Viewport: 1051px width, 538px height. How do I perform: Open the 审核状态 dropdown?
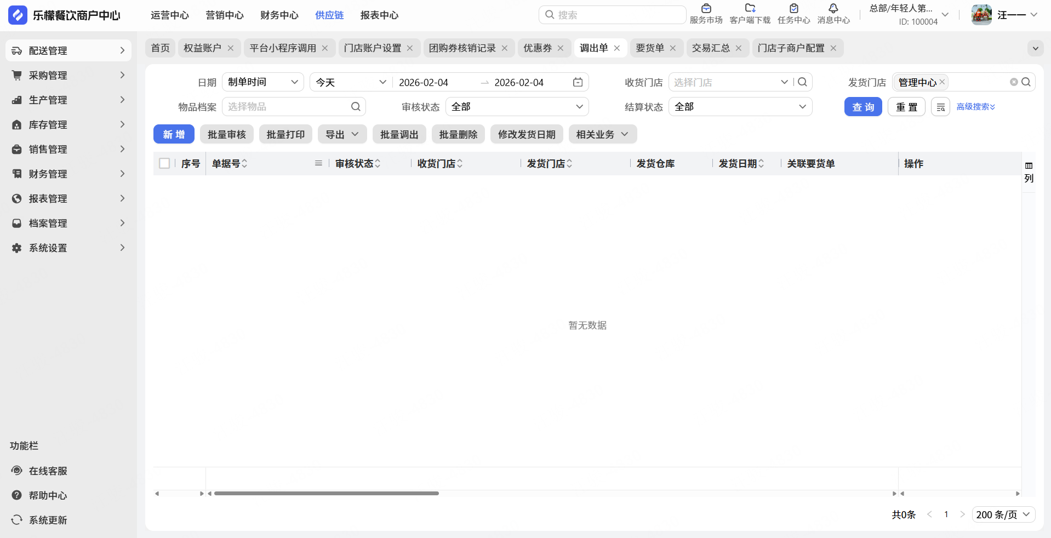point(517,107)
